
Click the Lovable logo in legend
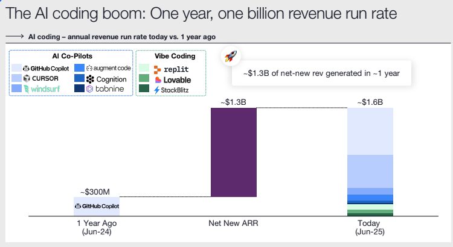[173, 80]
